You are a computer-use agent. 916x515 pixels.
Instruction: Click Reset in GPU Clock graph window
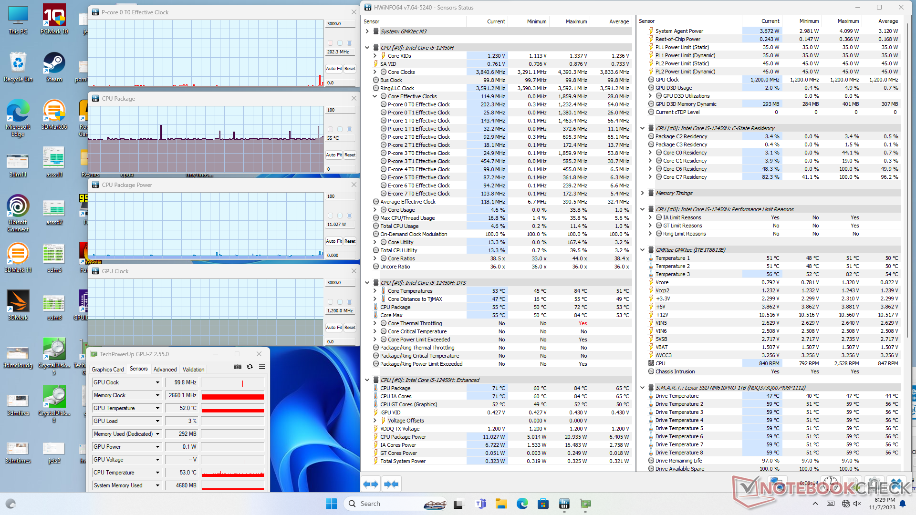pos(350,328)
